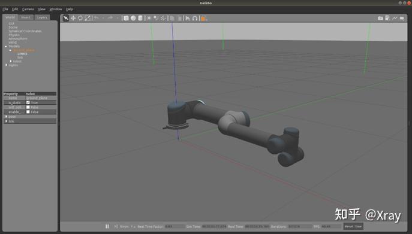Open the plot graph icon

pos(395,18)
